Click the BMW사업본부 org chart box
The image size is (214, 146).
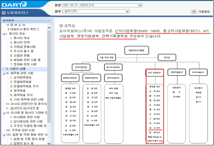[70, 78]
